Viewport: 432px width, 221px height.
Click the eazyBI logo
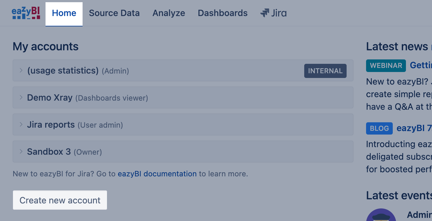[26, 13]
